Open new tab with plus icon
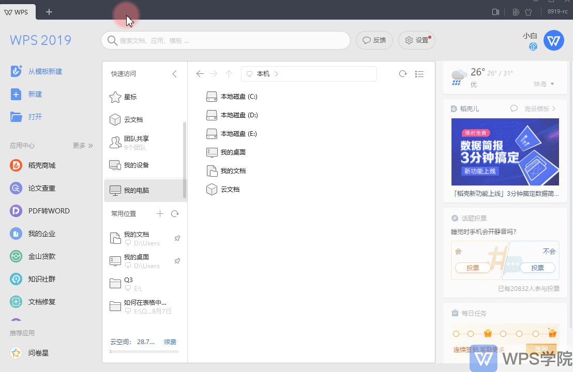Image resolution: width=573 pixels, height=372 pixels. coord(49,12)
